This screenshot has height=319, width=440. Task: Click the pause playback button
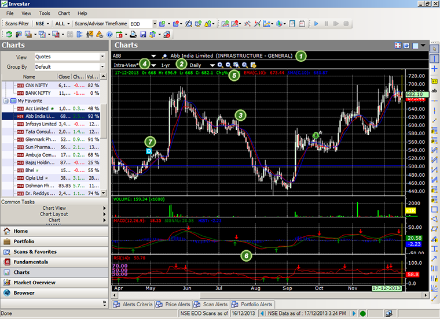(326, 24)
